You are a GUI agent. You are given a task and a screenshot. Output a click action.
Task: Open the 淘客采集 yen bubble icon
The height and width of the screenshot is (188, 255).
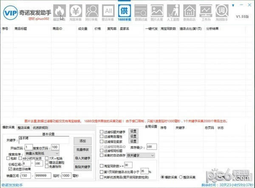[x=76, y=11]
